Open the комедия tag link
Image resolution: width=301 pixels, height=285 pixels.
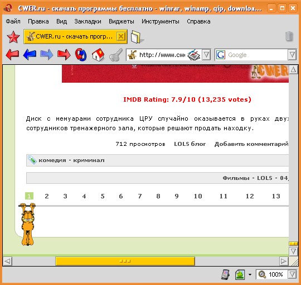[x=52, y=160]
